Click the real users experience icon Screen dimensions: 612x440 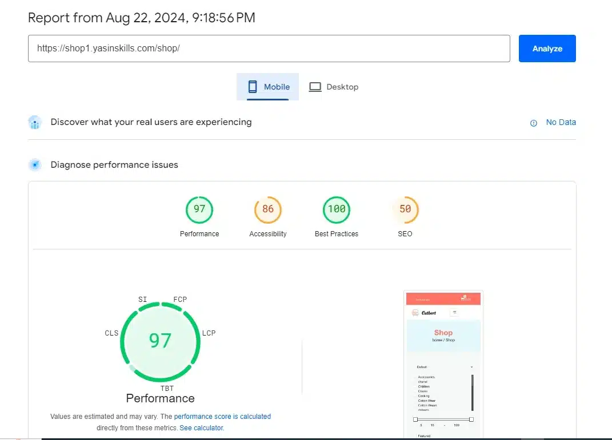(x=35, y=122)
